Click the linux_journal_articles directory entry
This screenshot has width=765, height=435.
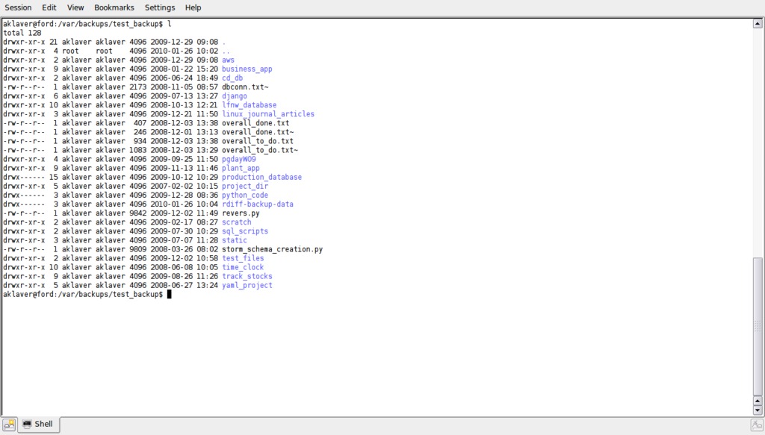tap(268, 114)
